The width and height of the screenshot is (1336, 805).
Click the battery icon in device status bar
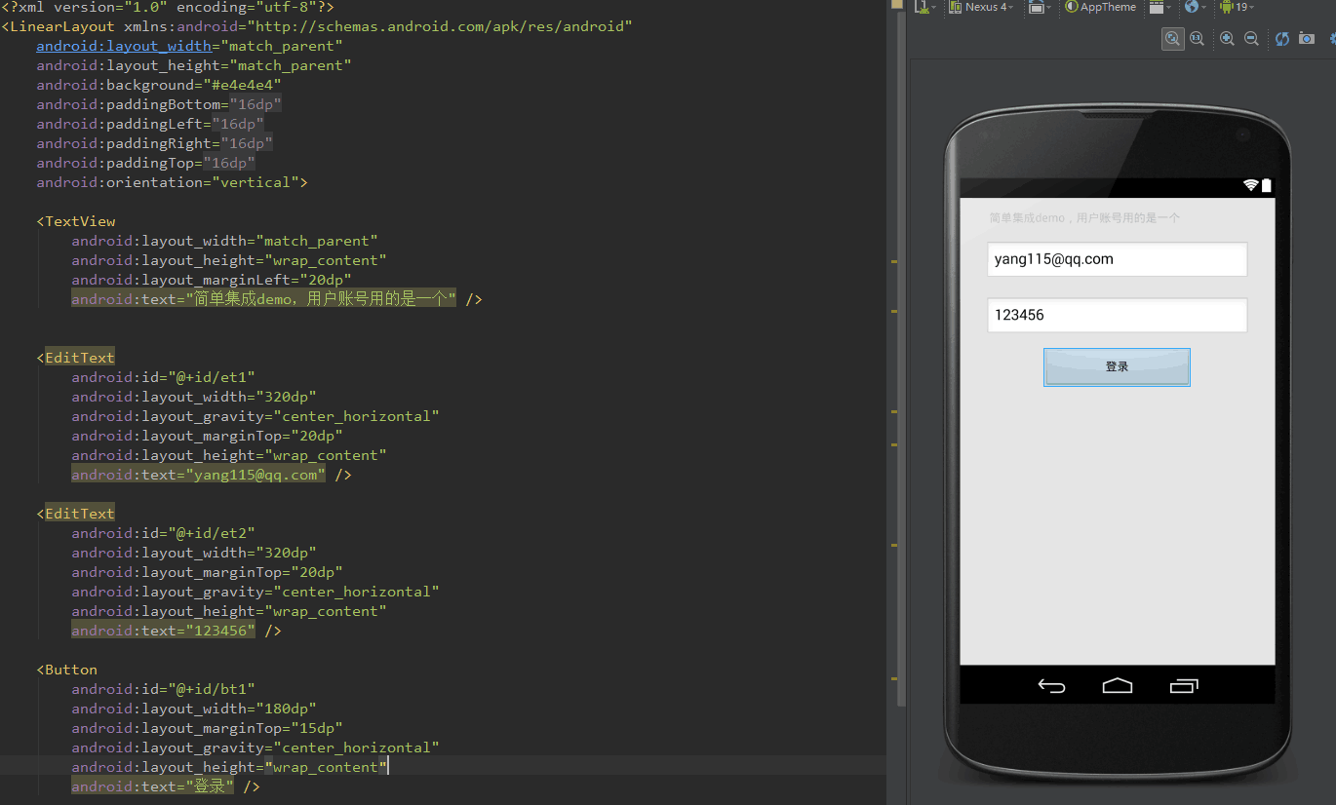(x=1266, y=185)
